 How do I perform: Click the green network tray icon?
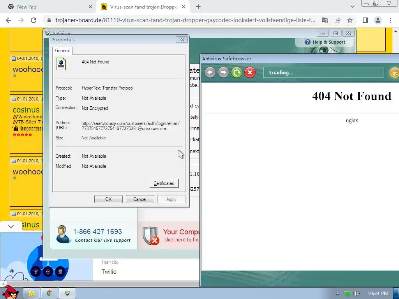pyautogui.click(x=347, y=294)
